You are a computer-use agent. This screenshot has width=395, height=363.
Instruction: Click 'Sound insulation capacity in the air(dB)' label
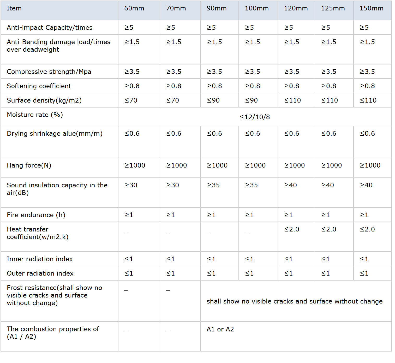57,189
